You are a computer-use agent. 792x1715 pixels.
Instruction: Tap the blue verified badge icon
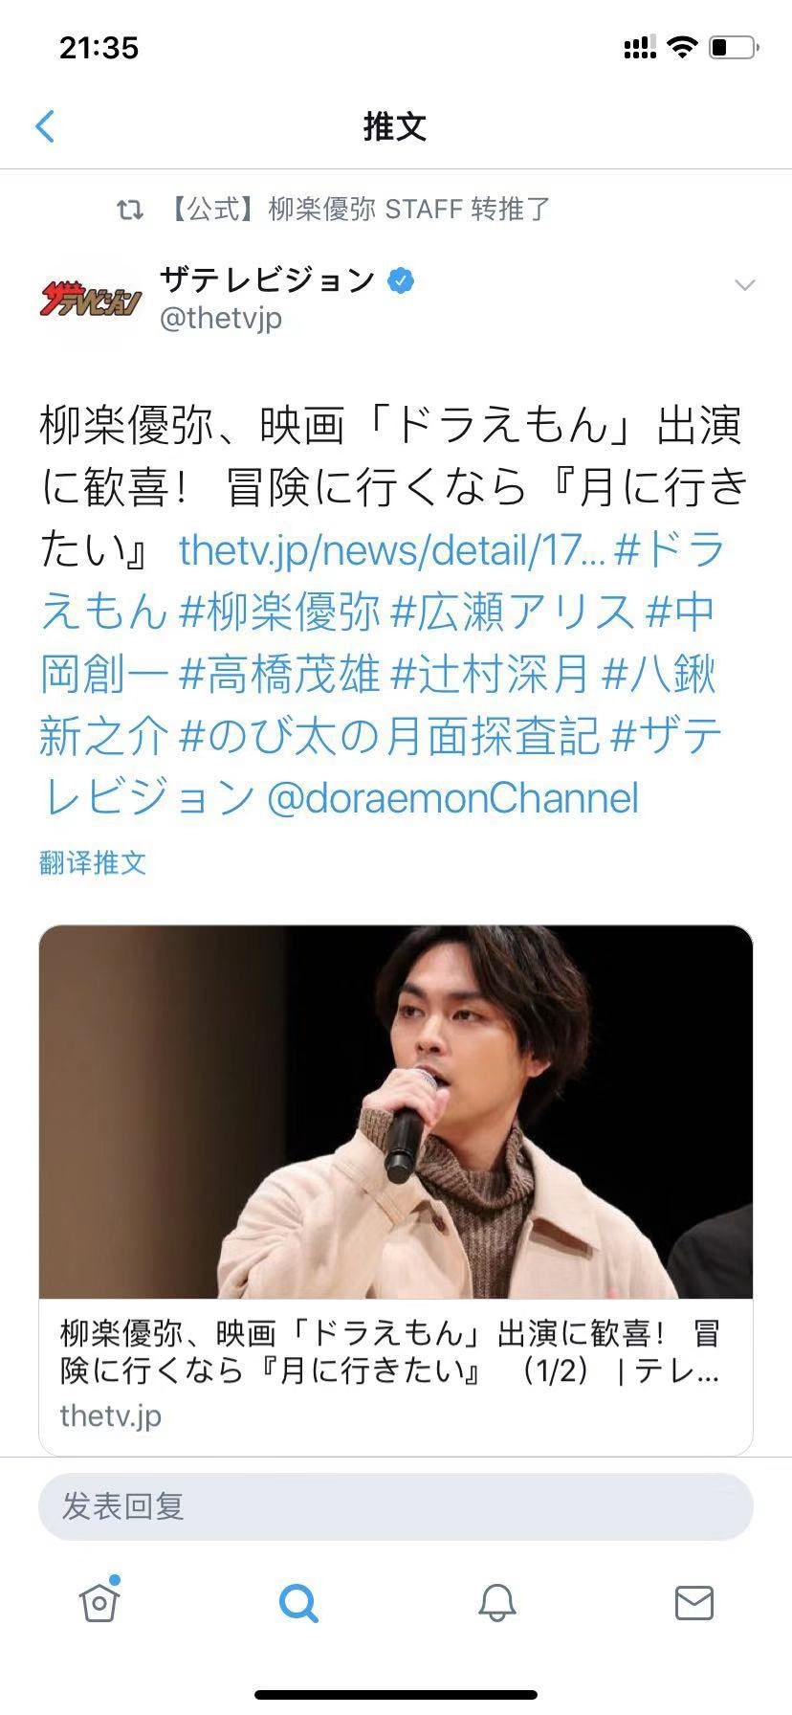401,280
